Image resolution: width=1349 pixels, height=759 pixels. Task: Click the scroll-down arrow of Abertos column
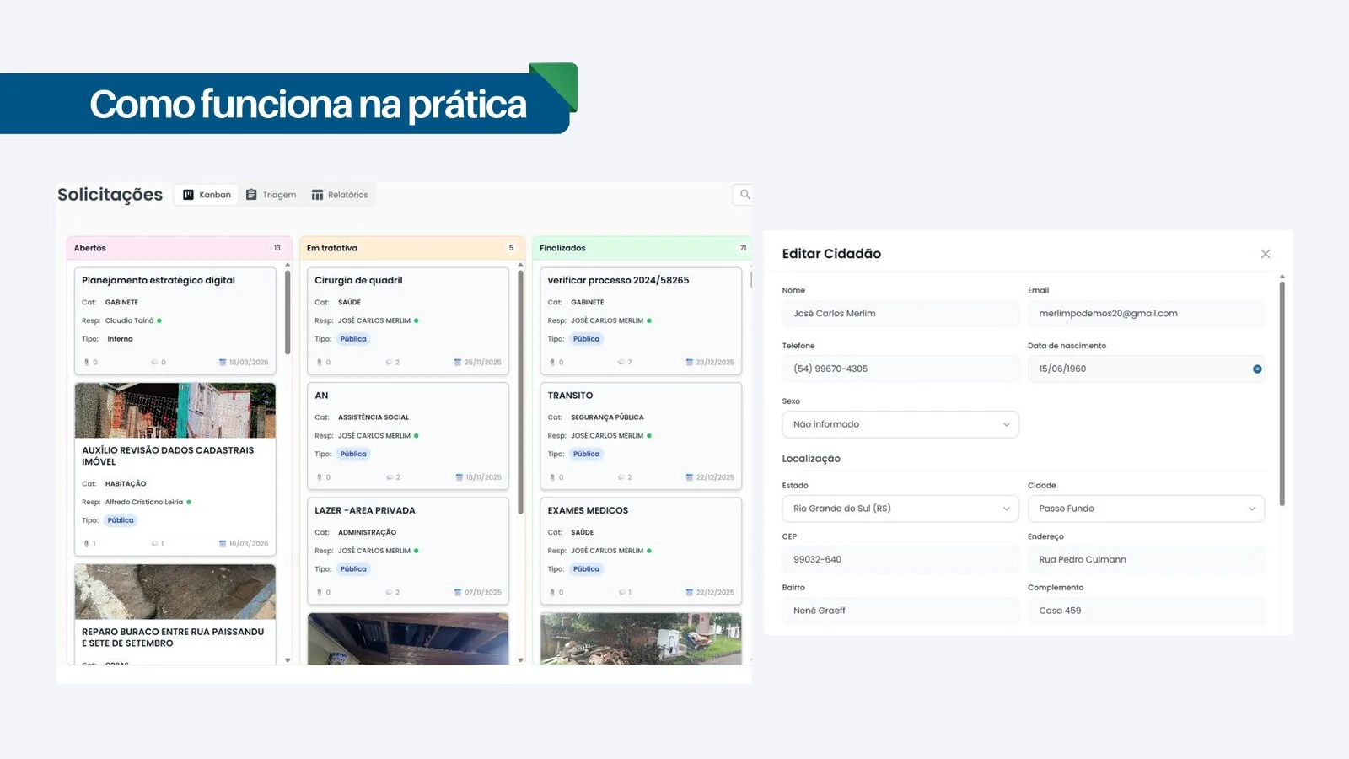288,660
